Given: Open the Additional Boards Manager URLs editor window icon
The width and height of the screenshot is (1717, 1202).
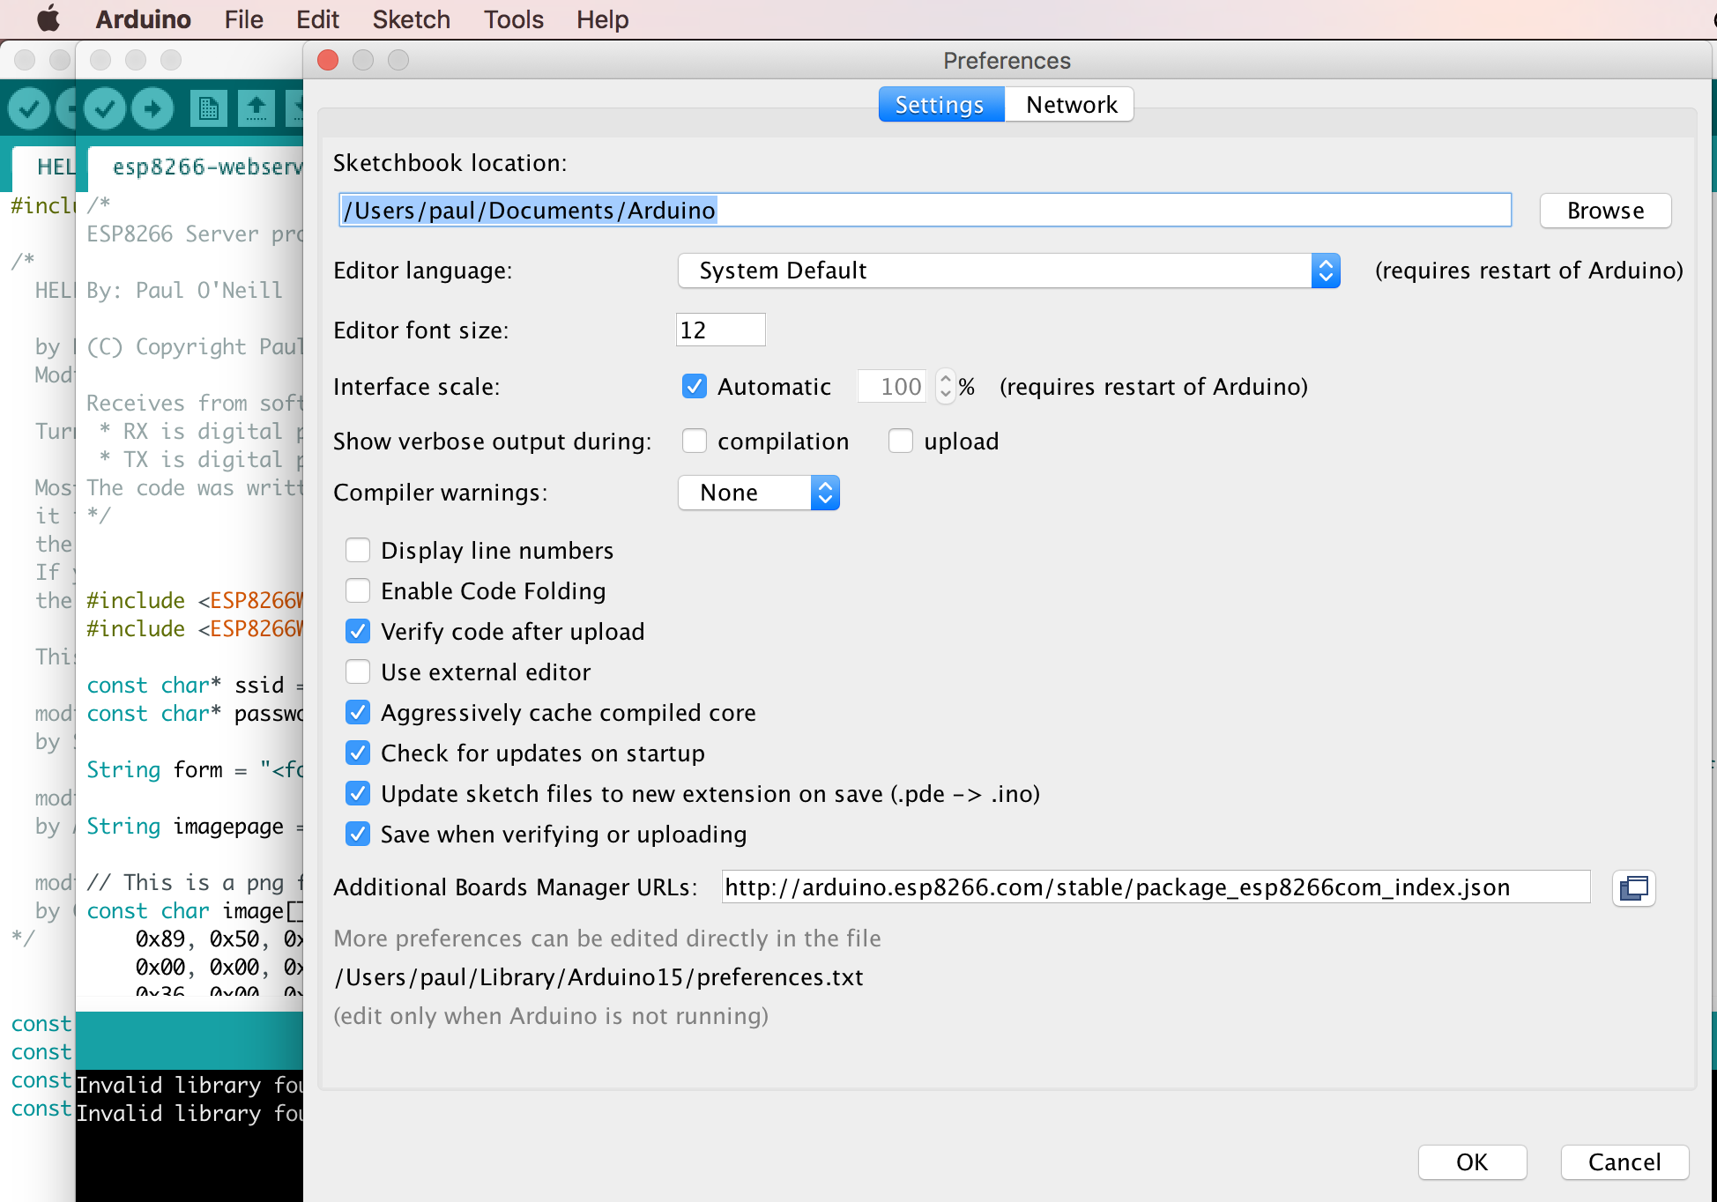Looking at the screenshot, I should (x=1633, y=887).
